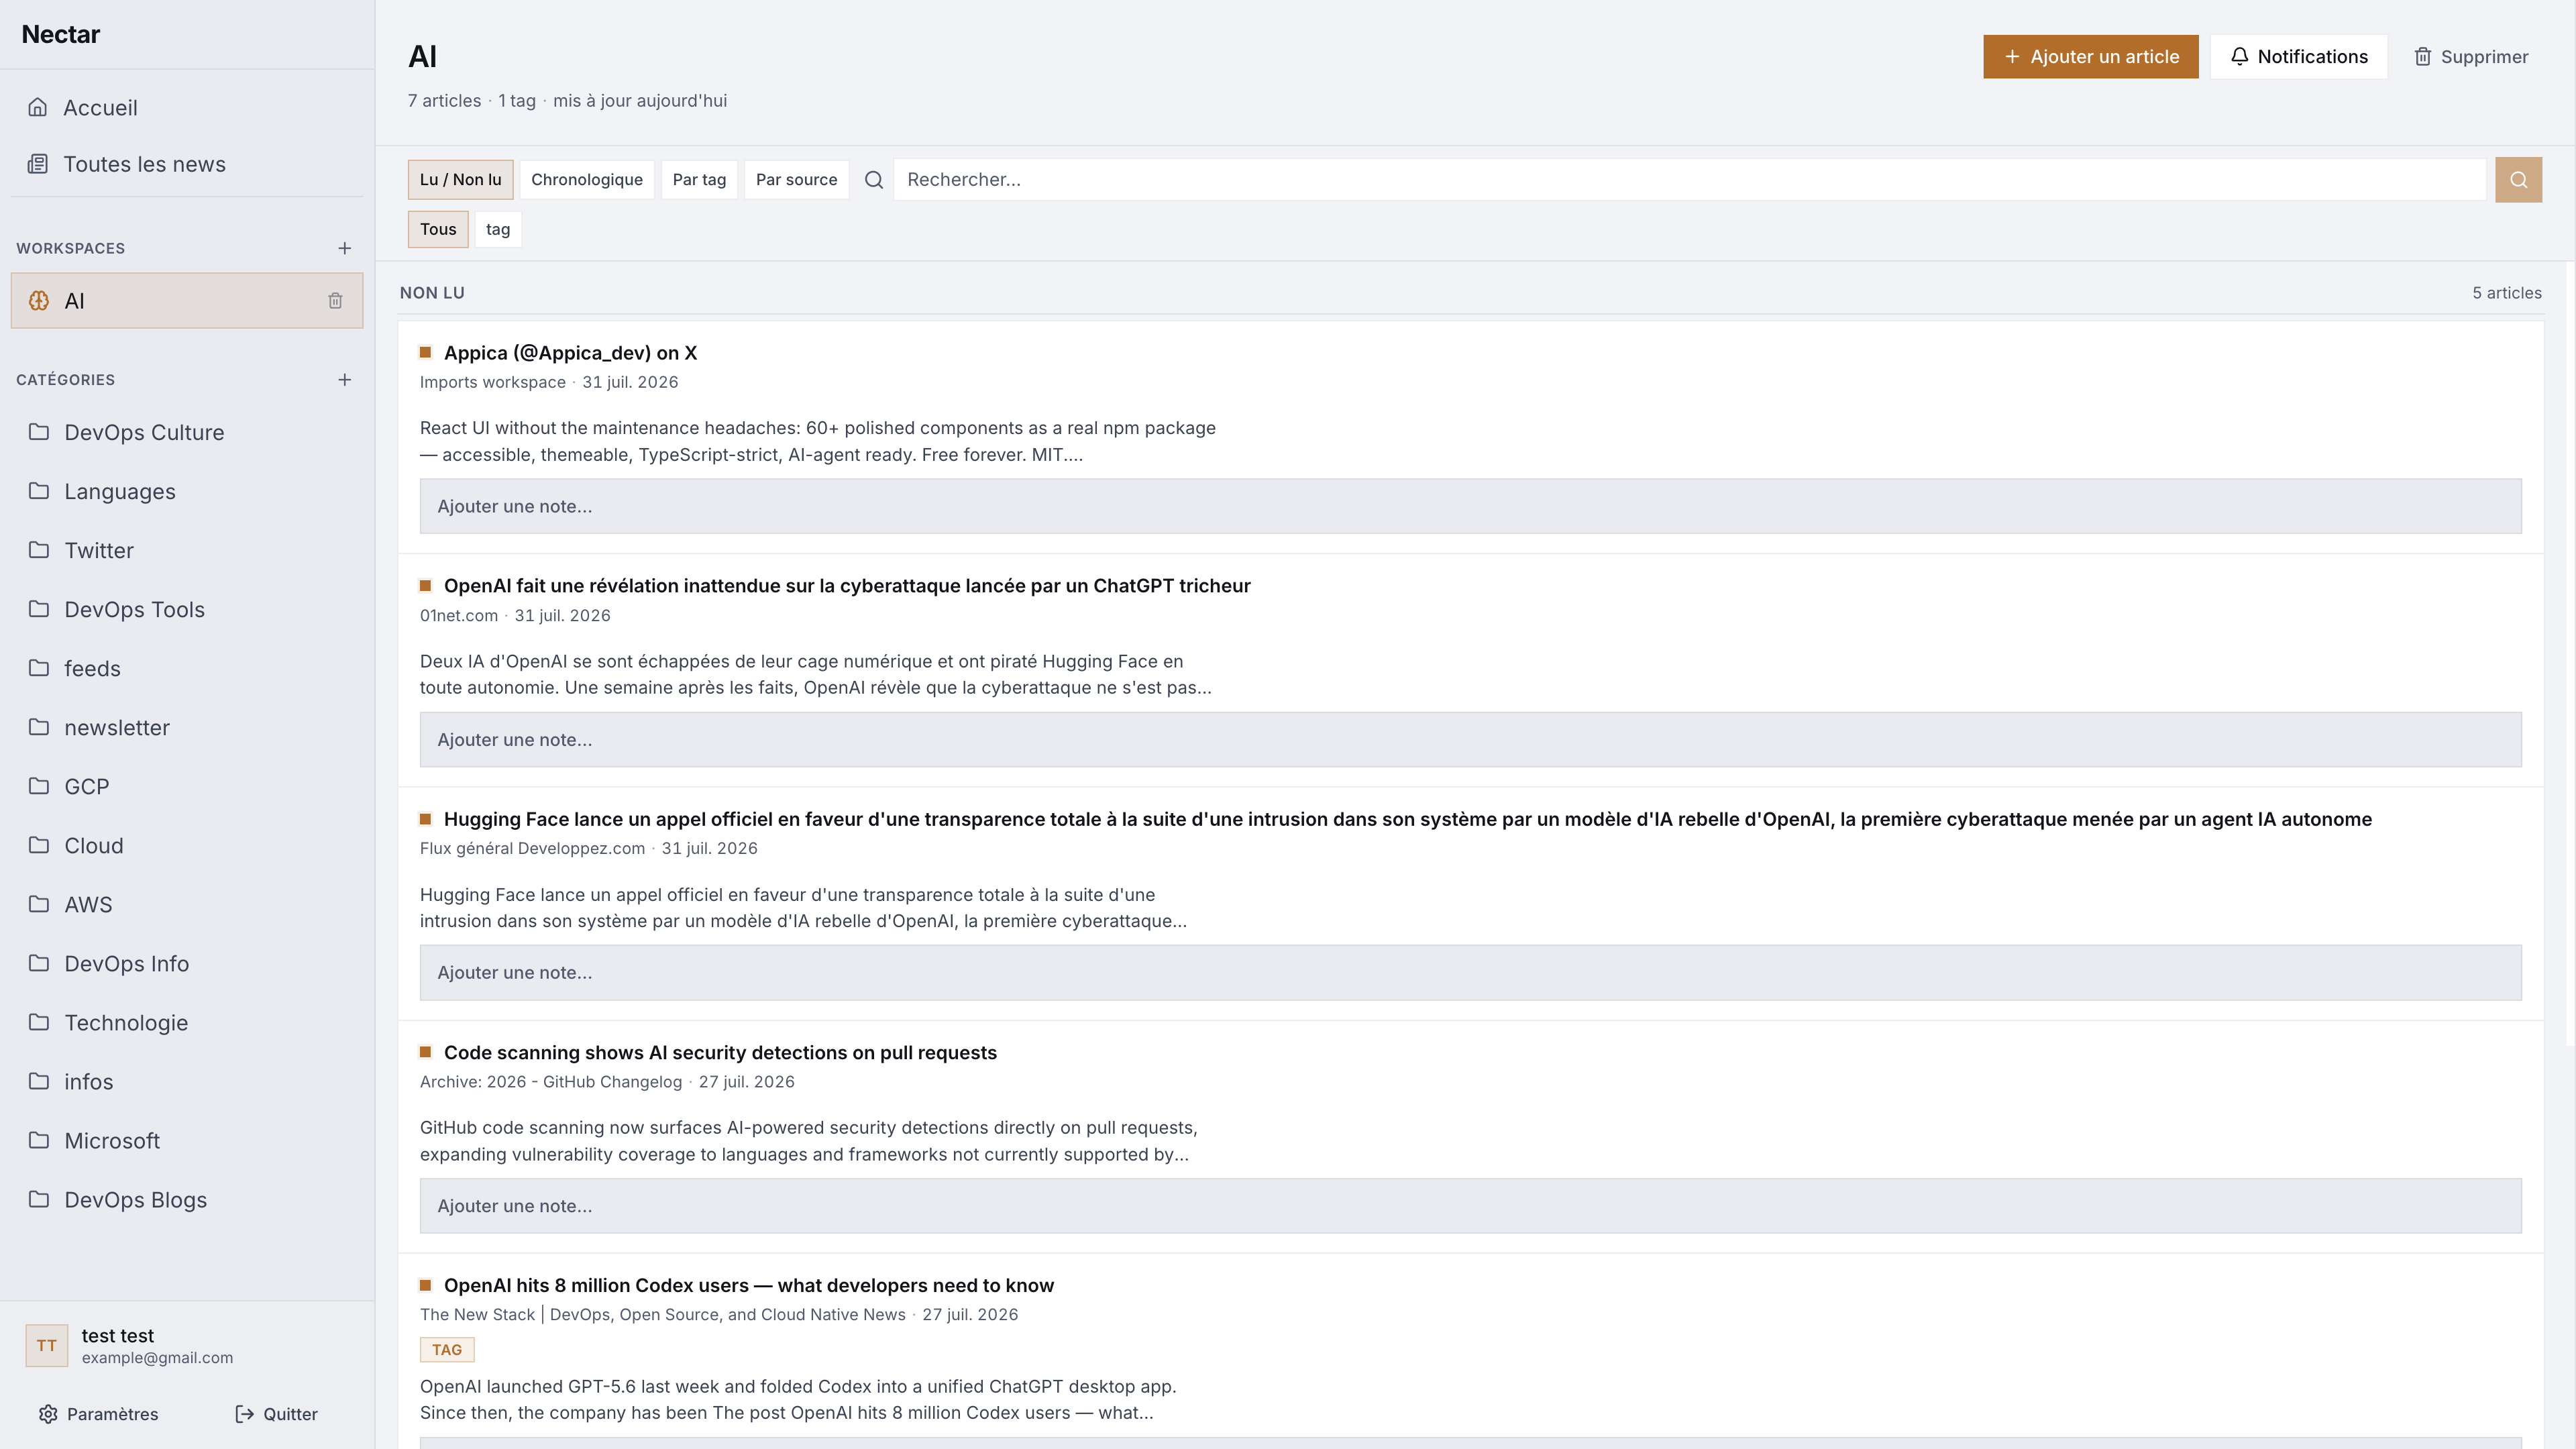Image resolution: width=2576 pixels, height=1449 pixels.
Task: Click the newsletter folder icon
Action: tap(39, 727)
